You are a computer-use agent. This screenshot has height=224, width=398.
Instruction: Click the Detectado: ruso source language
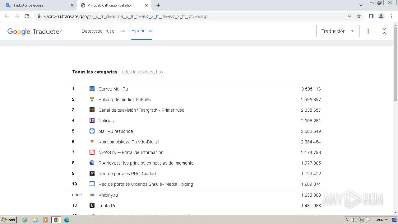98,31
